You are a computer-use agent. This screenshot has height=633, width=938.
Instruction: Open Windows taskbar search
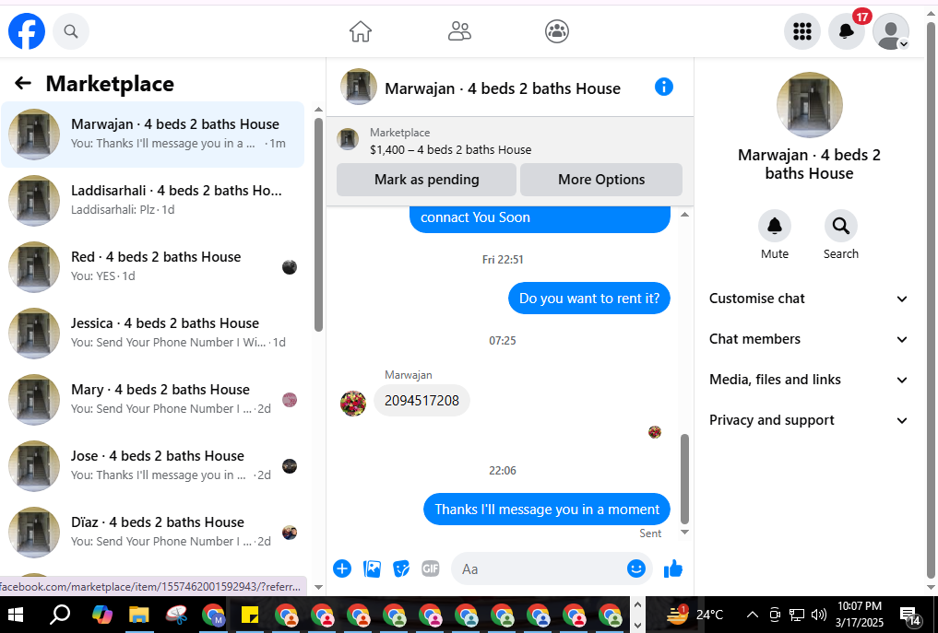coord(60,615)
